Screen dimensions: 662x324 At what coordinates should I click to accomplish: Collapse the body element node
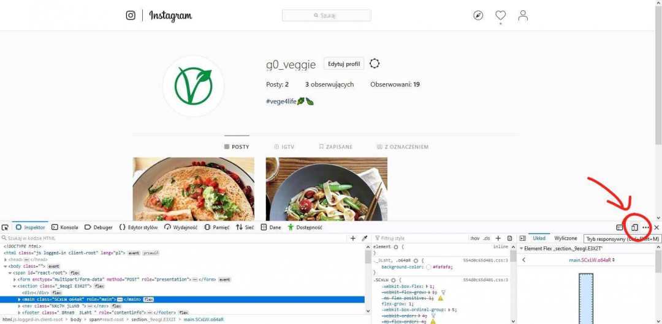5,267
